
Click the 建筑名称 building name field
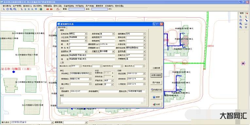pos(92,55)
